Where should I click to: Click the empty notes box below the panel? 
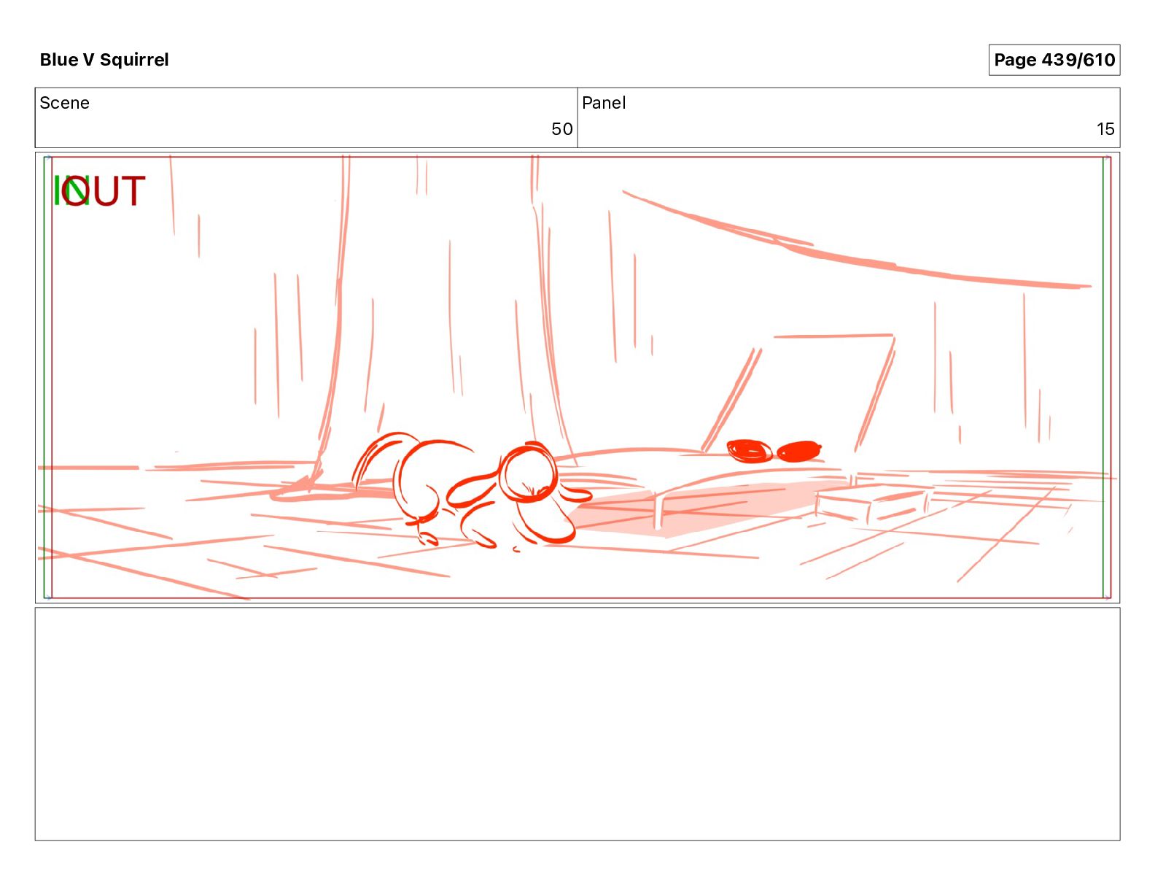pos(577,724)
